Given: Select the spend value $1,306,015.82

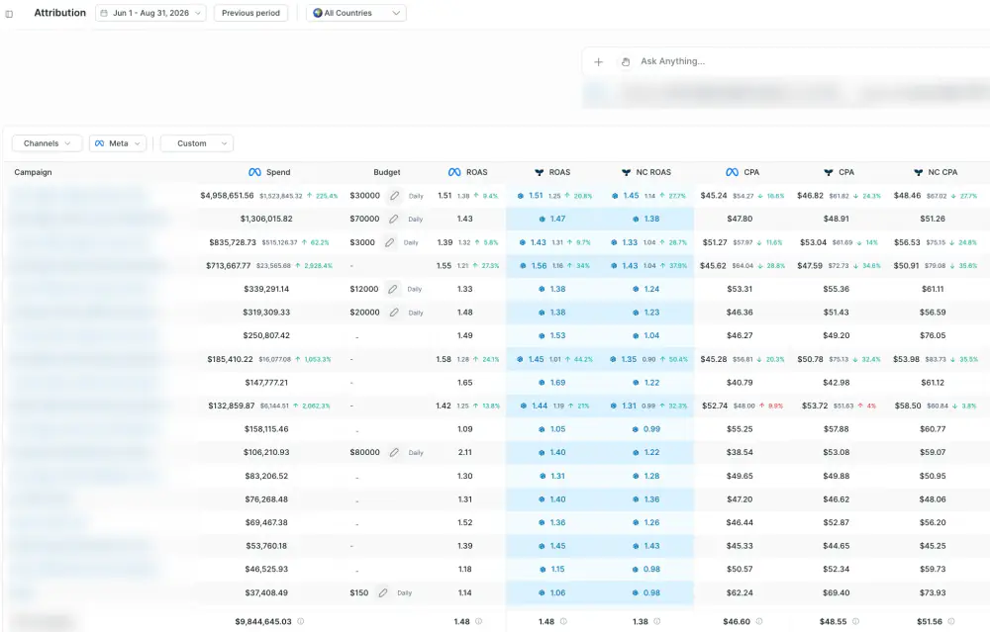Looking at the screenshot, I should 266,219.
